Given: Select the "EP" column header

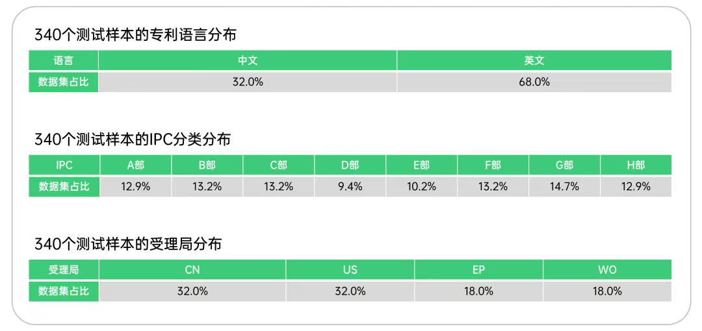Looking at the screenshot, I should click(478, 270).
